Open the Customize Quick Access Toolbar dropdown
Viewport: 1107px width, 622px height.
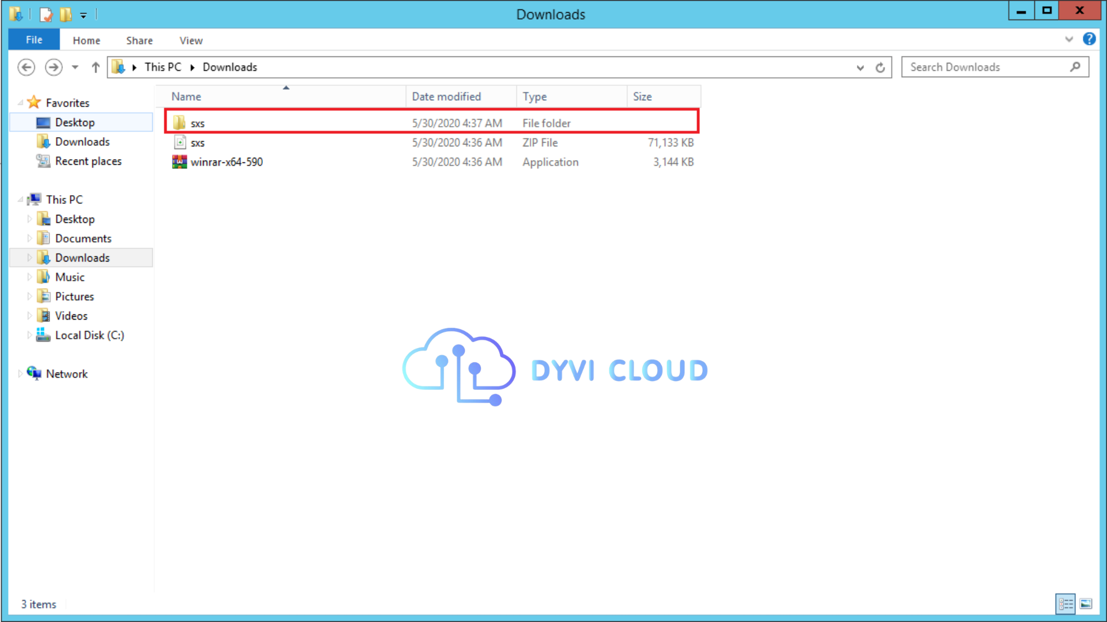pos(84,15)
